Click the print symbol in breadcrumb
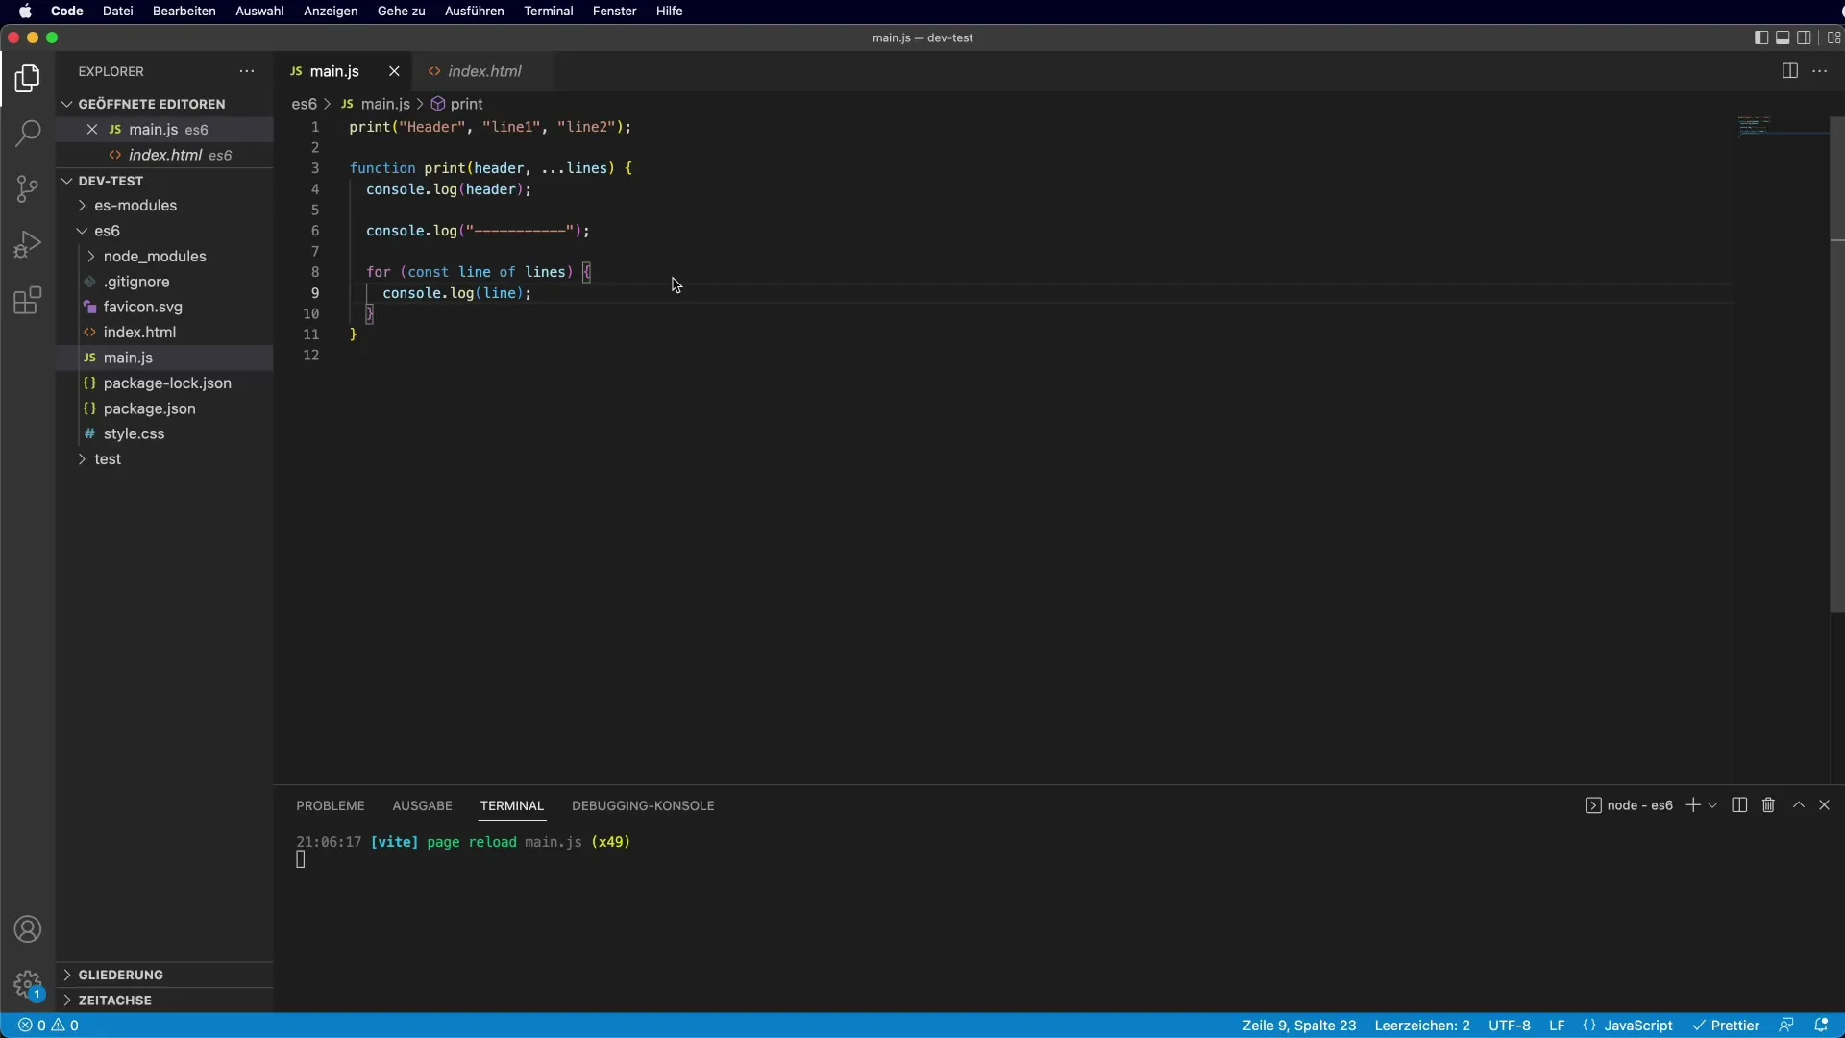Viewport: 1845px width, 1038px height. coord(457,104)
